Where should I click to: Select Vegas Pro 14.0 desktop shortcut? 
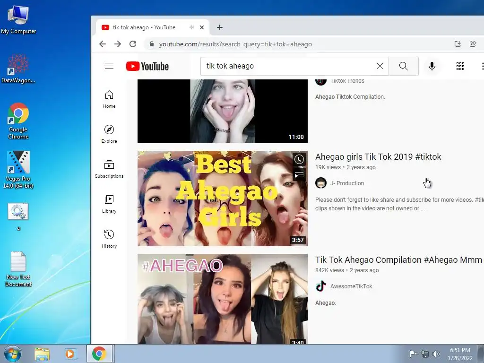coord(18,170)
